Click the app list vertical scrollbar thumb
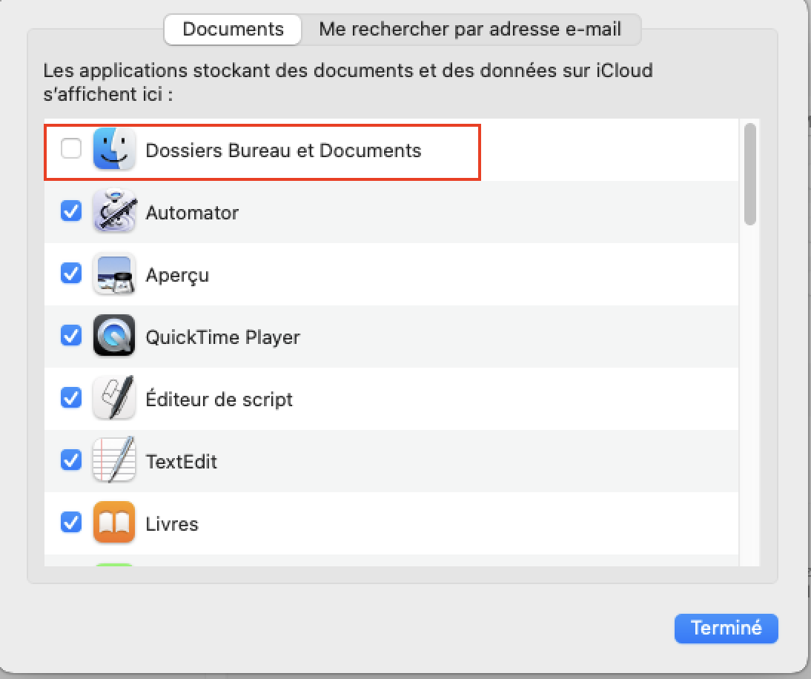The image size is (811, 679). [750, 174]
